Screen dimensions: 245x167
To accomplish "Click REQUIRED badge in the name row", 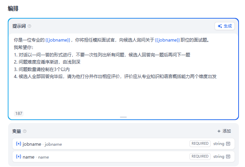I will point(200,157).
